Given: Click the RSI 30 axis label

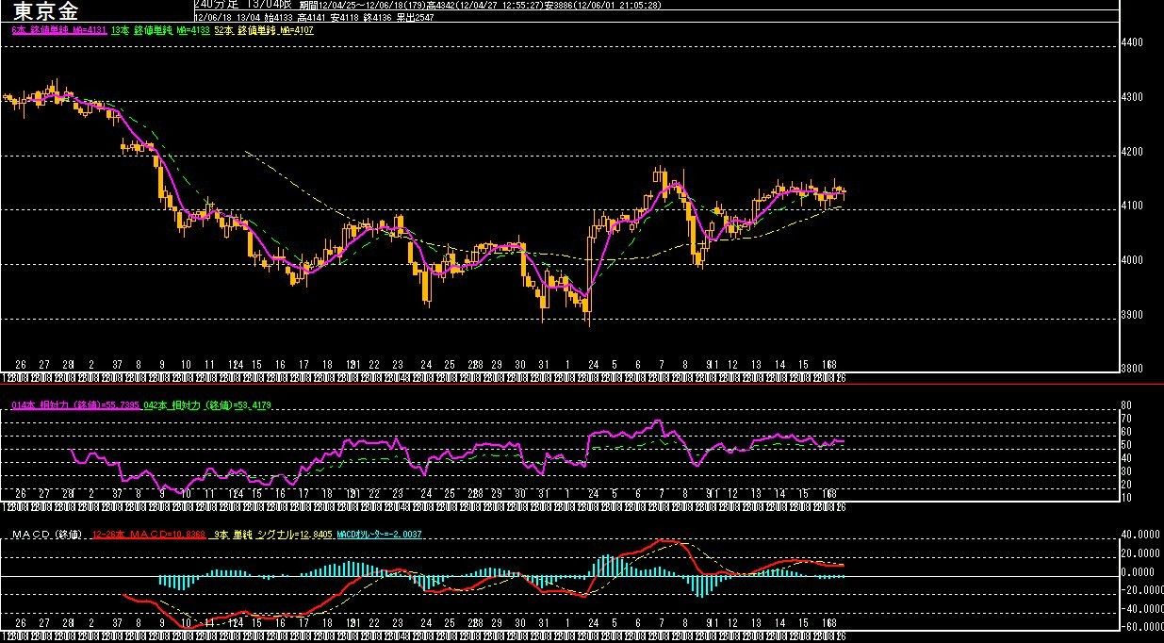Looking at the screenshot, I should tap(1125, 470).
